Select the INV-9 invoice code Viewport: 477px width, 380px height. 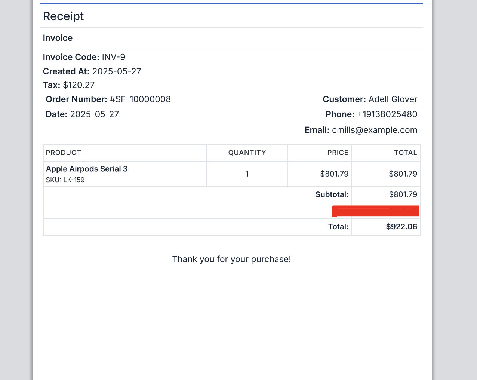(x=113, y=57)
